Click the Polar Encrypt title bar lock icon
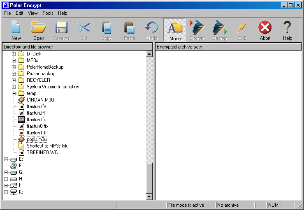The height and width of the screenshot is (210, 304). (6, 5)
